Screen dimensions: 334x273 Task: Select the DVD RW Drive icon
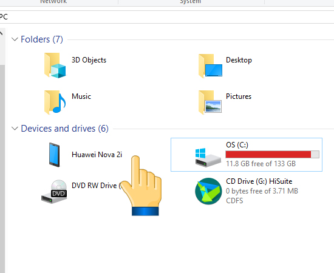click(x=54, y=192)
